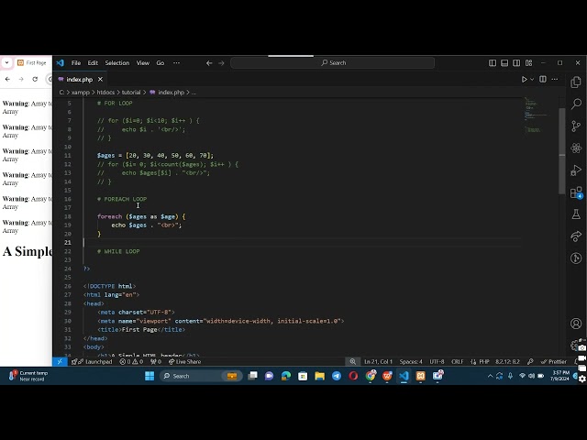
Task: Change line ending CRLF setting
Action: click(457, 362)
